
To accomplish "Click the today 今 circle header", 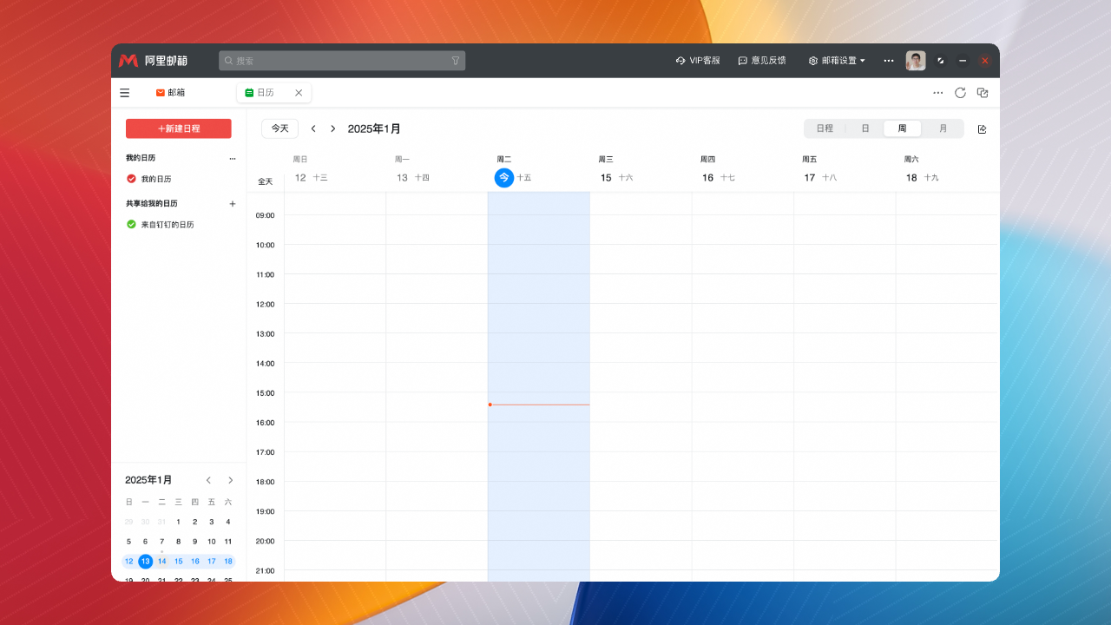I will point(504,177).
